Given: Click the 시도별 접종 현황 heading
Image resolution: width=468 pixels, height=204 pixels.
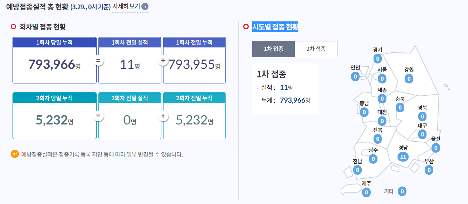Looking at the screenshot, I should pos(275,27).
